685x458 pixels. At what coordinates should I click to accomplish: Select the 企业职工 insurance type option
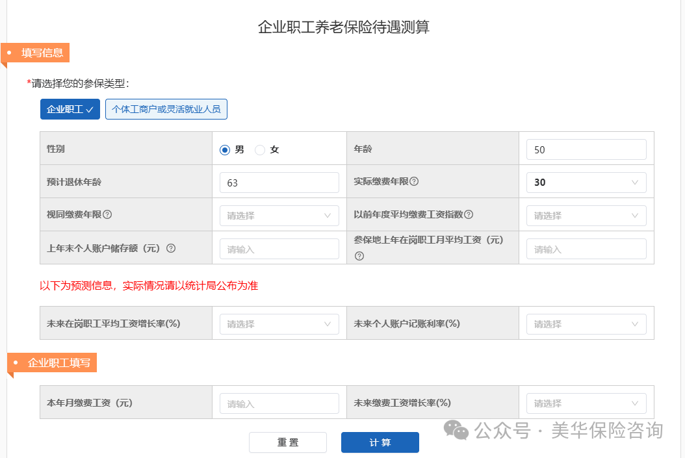70,109
